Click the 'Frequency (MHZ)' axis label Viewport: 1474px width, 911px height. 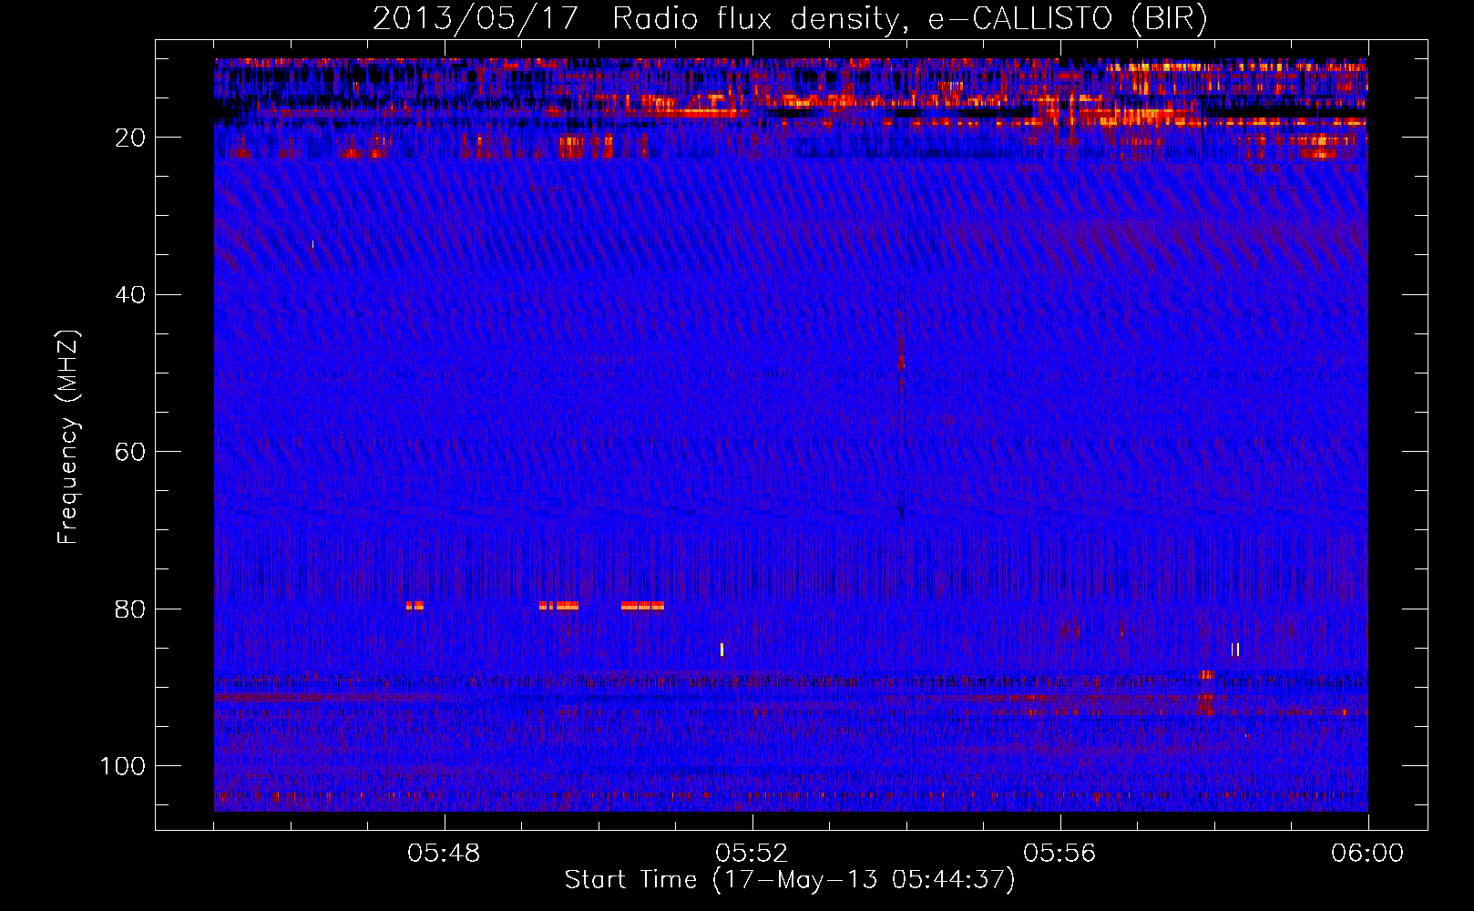68,436
